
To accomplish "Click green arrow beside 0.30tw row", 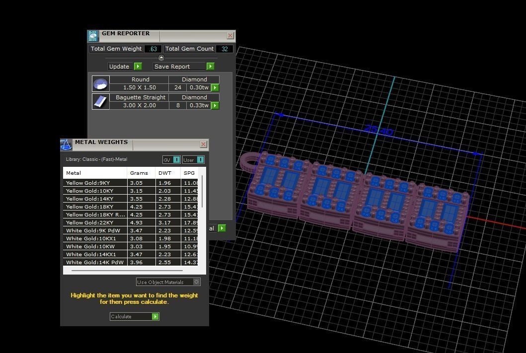I will [x=215, y=87].
